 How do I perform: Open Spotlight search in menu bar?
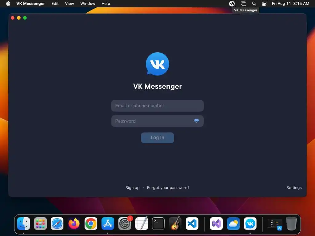tap(254, 4)
